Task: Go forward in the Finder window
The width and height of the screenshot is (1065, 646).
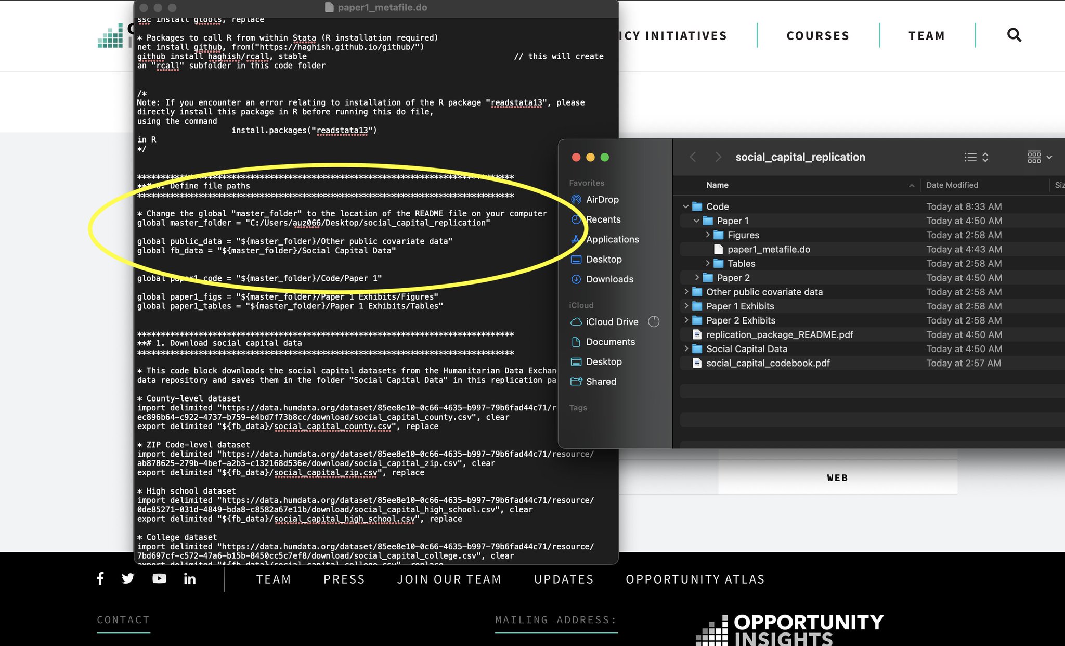Action: coord(718,157)
